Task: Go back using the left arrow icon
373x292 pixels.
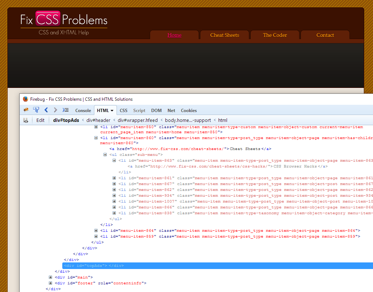Action: click(x=46, y=110)
